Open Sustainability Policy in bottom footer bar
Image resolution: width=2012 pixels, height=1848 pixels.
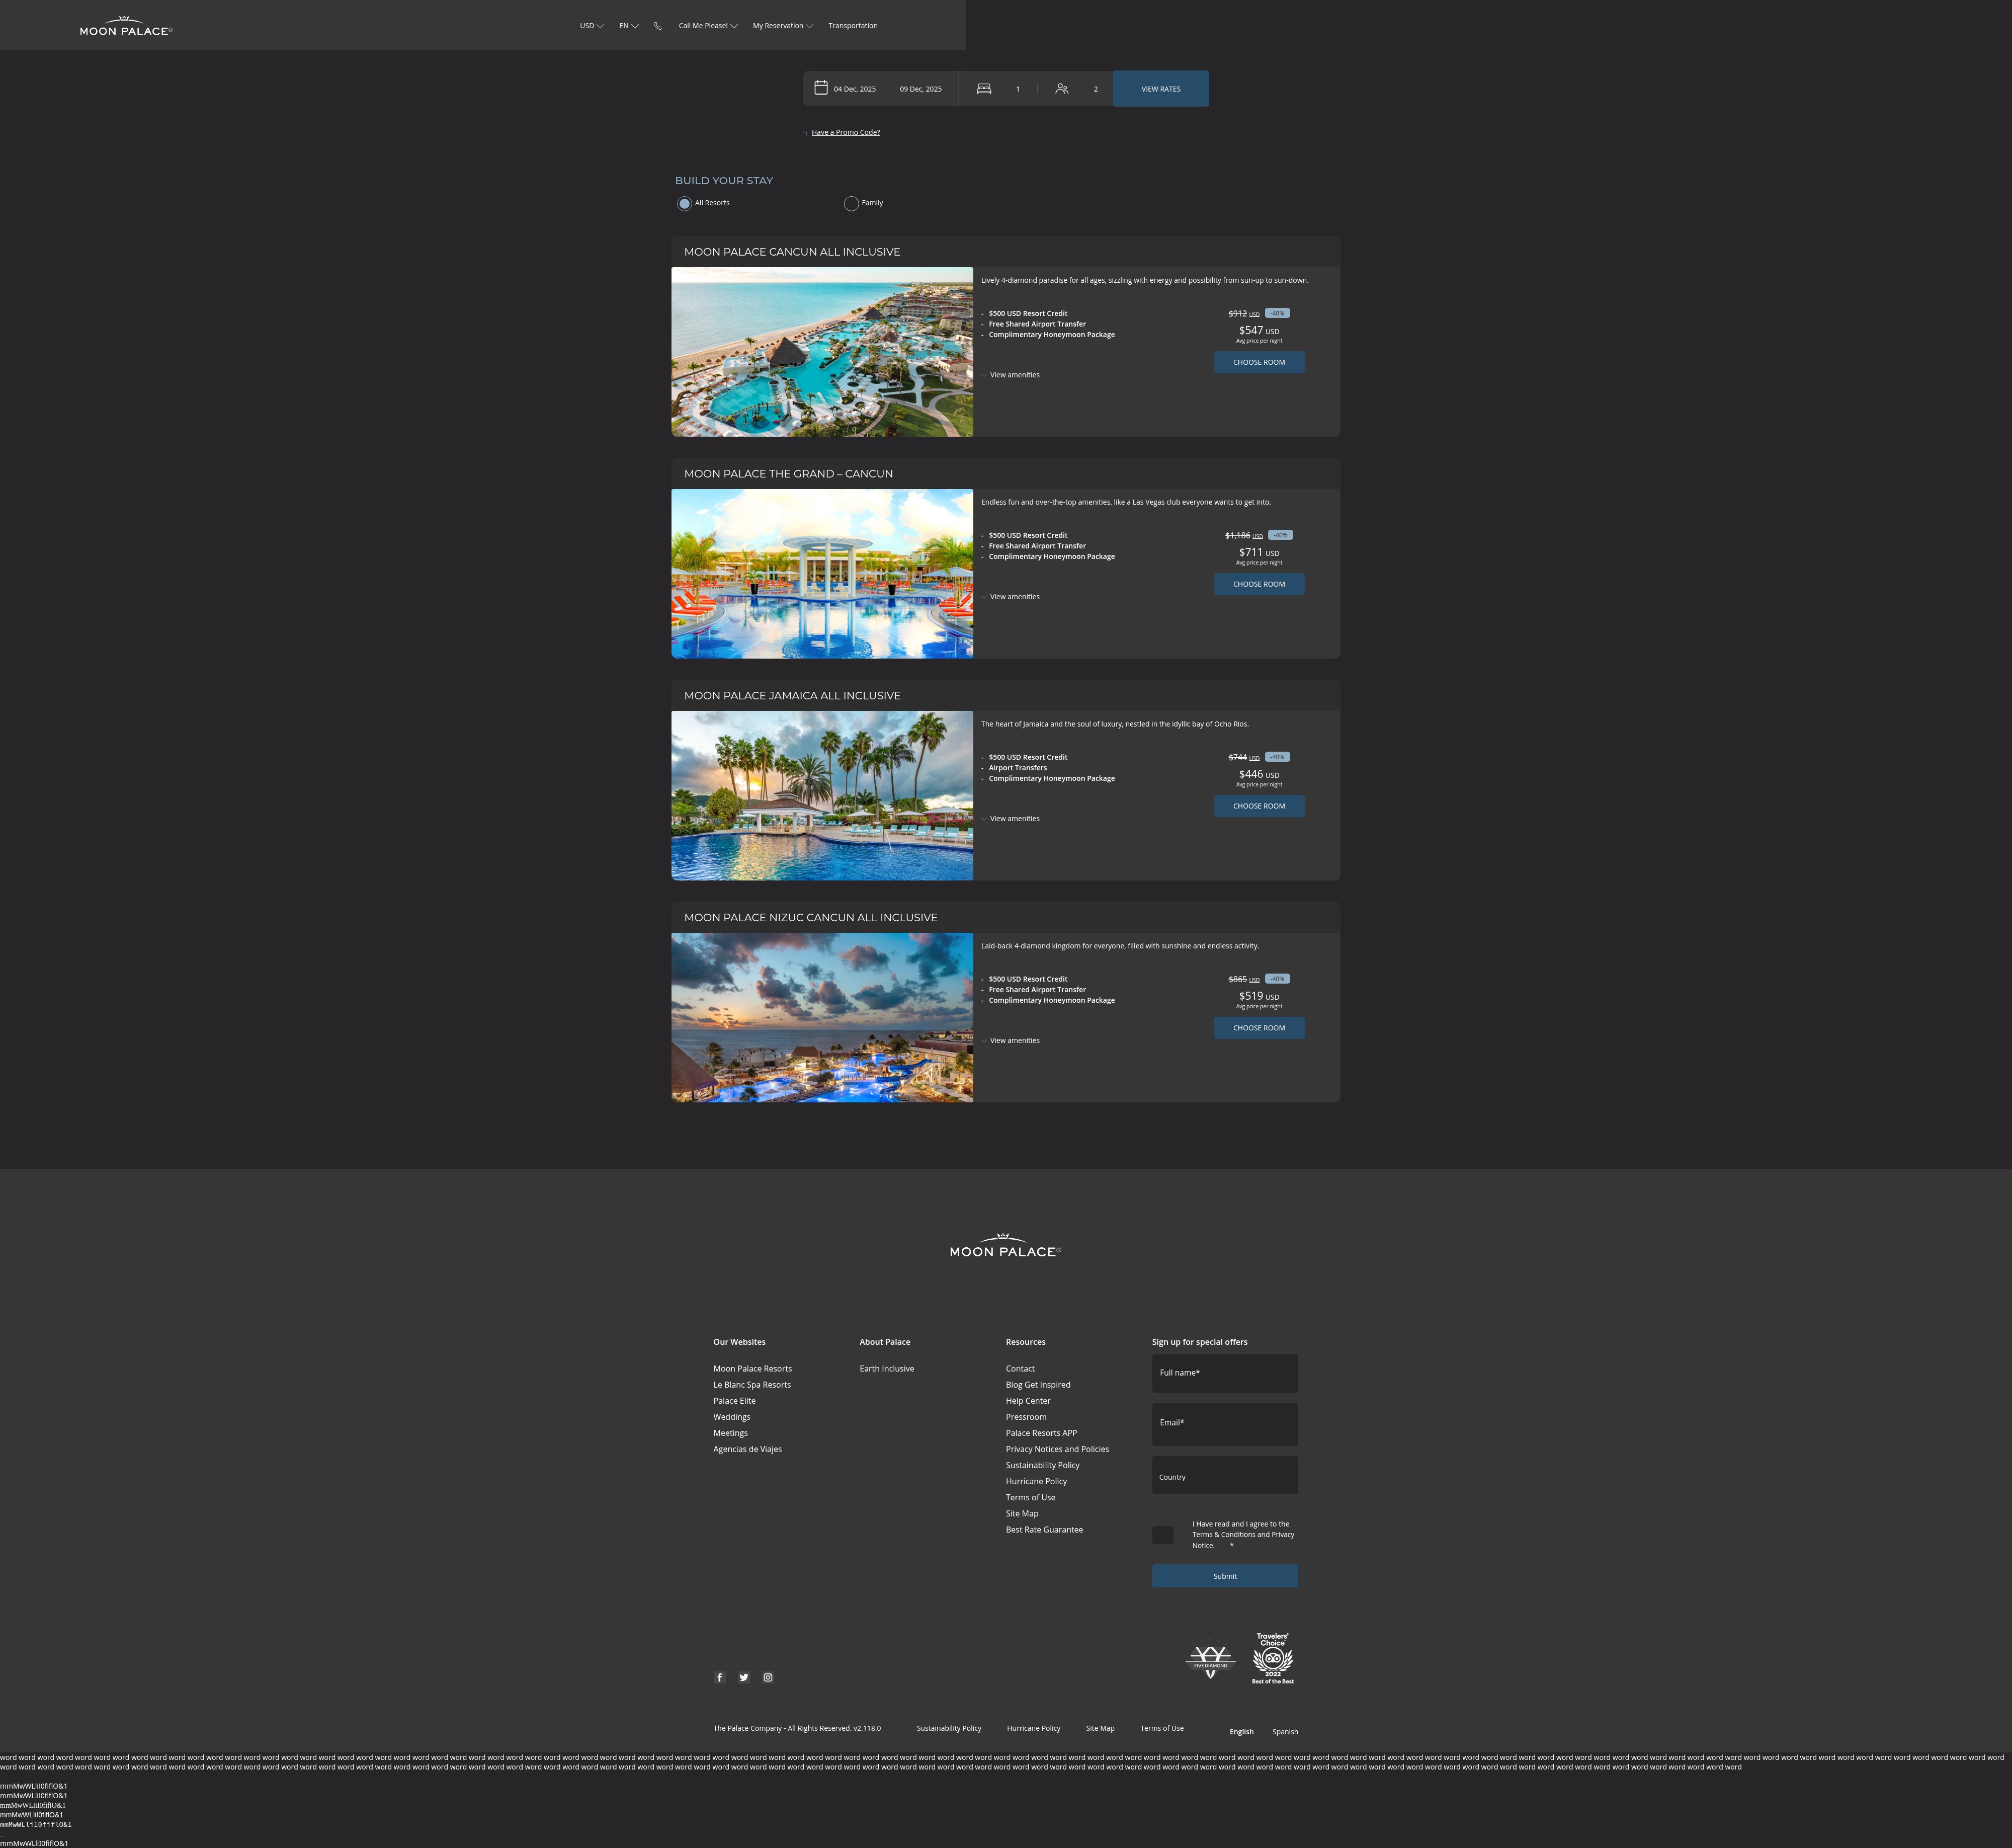tap(949, 1728)
